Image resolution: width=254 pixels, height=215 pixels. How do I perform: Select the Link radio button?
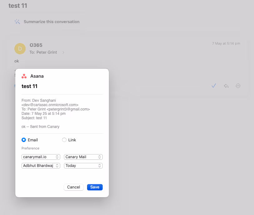click(x=64, y=140)
